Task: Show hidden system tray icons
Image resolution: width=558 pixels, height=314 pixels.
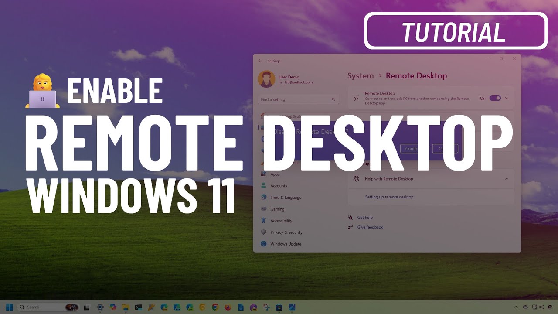Action: [516, 307]
